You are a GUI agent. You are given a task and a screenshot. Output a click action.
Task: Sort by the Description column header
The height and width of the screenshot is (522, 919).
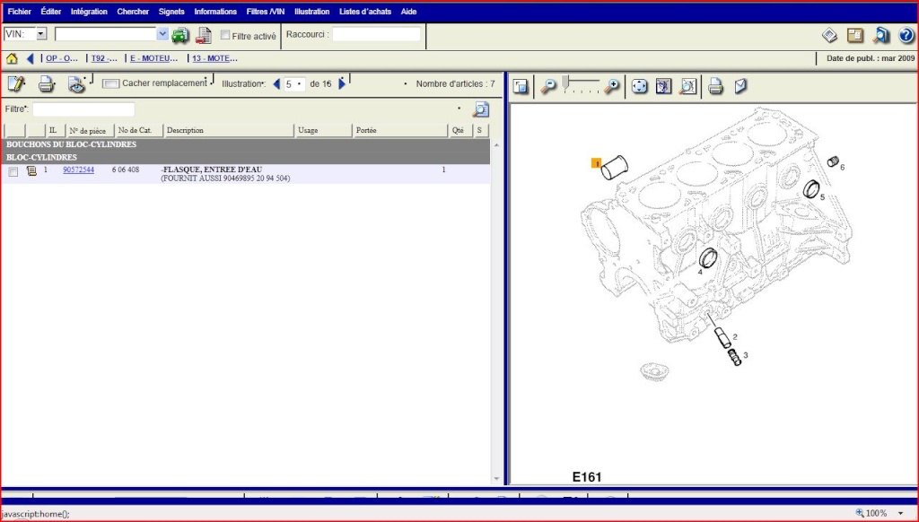point(229,131)
